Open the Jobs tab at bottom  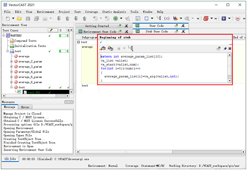(10, 159)
